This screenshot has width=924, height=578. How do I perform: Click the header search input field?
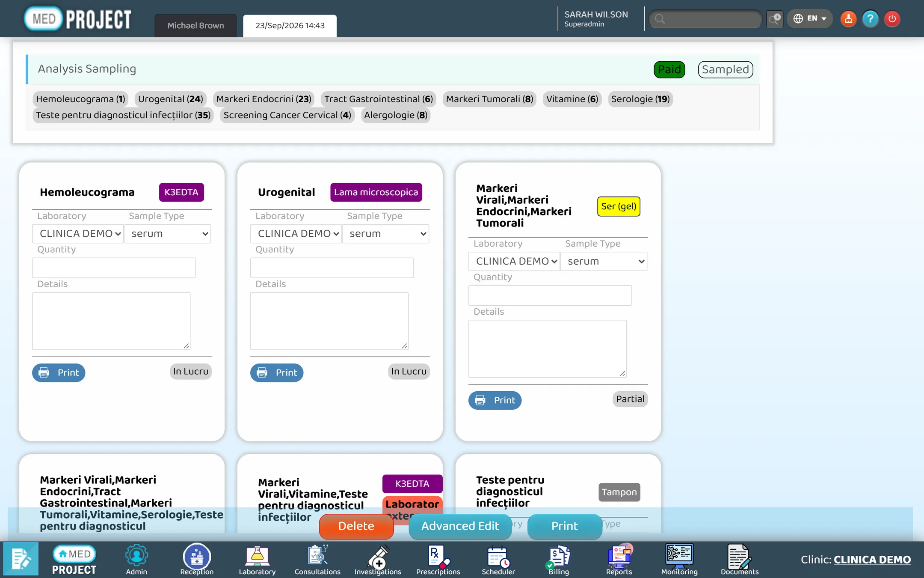click(706, 19)
